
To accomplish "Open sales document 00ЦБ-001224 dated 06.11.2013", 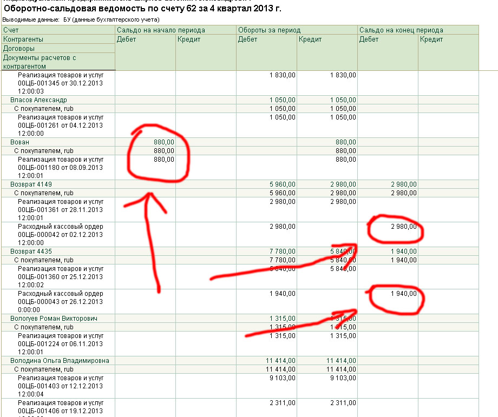I will coord(60,344).
